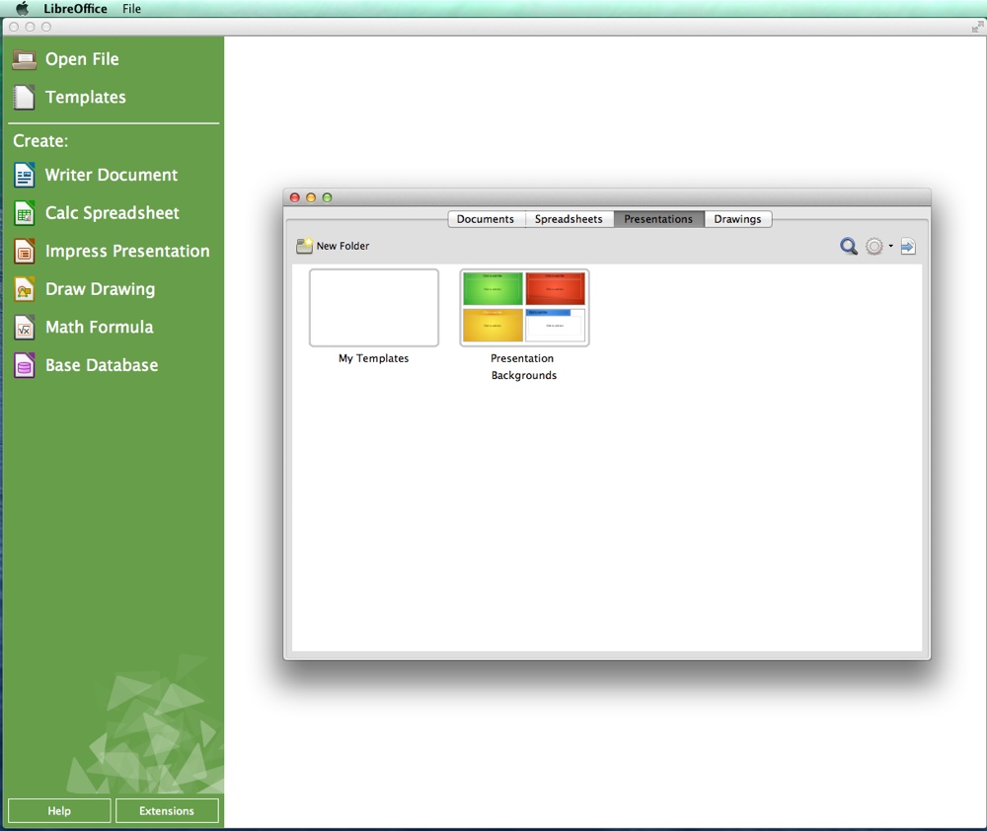The image size is (987, 831).
Task: Click the Calc Spreadsheet icon
Action: [24, 213]
